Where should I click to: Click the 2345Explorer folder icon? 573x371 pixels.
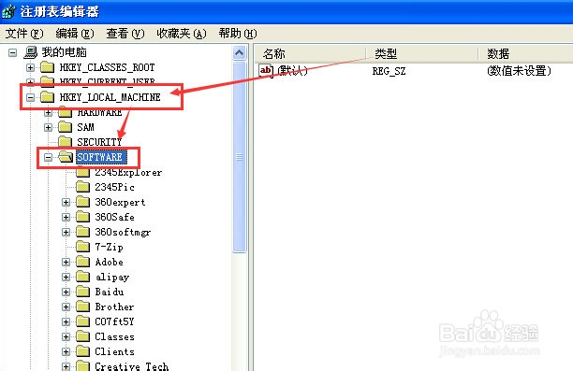pos(83,172)
